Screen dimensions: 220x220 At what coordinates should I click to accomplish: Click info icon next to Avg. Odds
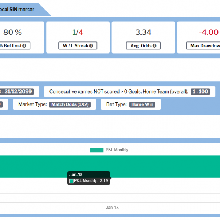point(154,46)
